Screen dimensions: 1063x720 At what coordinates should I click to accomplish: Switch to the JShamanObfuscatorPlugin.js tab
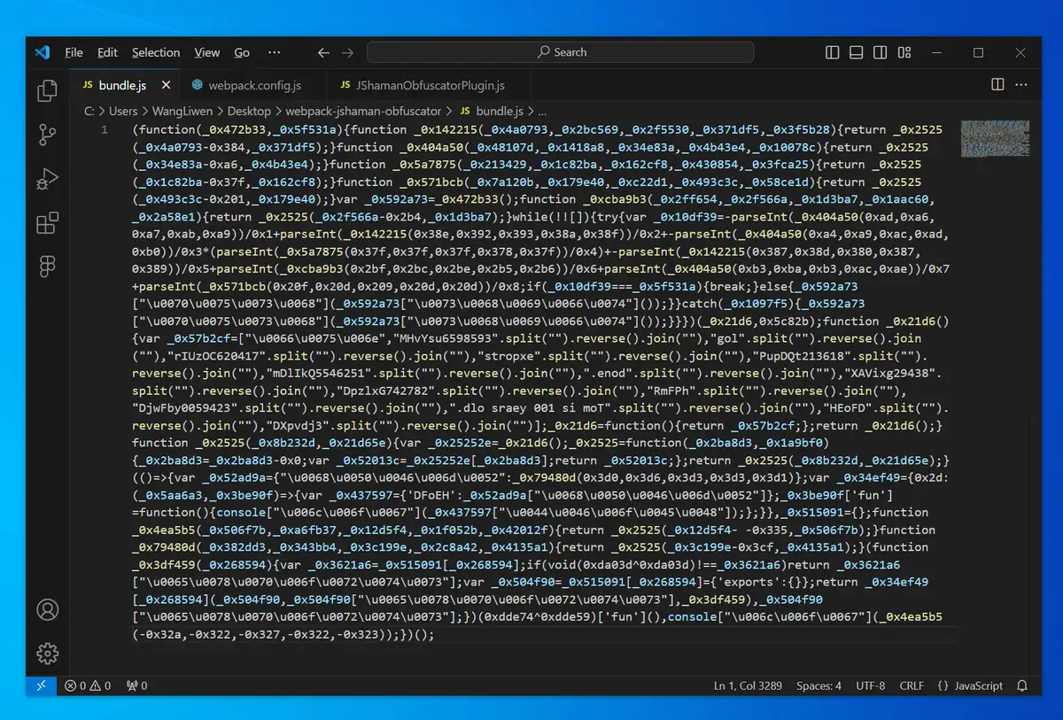[x=430, y=86]
